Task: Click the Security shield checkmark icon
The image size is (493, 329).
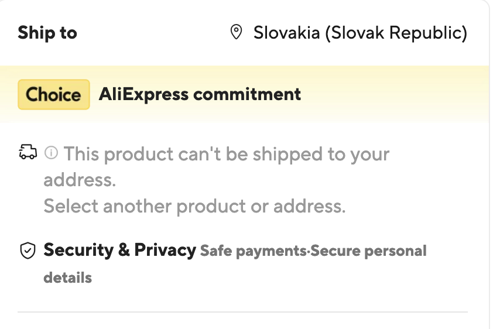Action: tap(28, 251)
